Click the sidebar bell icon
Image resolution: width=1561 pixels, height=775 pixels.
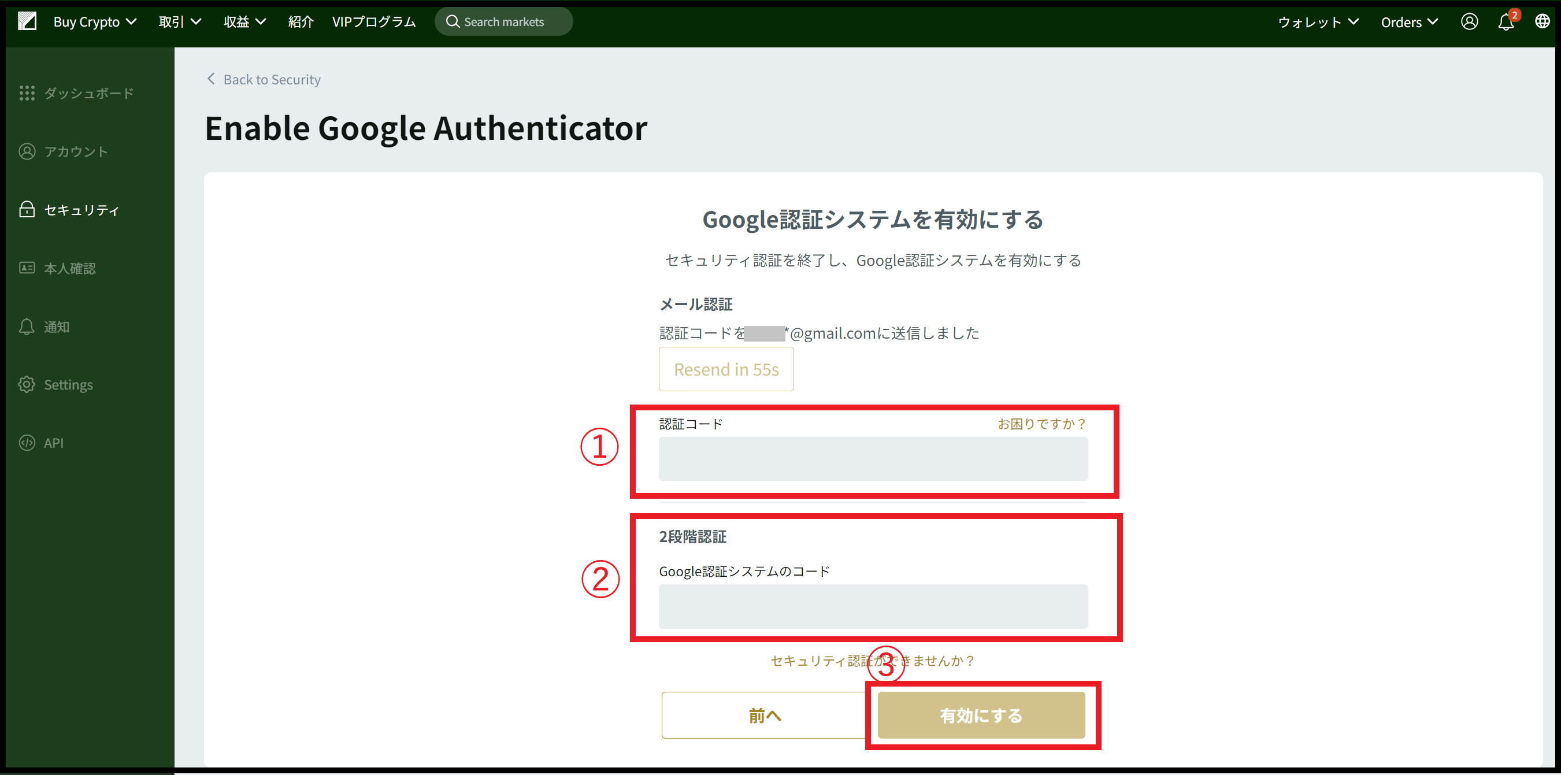point(27,326)
